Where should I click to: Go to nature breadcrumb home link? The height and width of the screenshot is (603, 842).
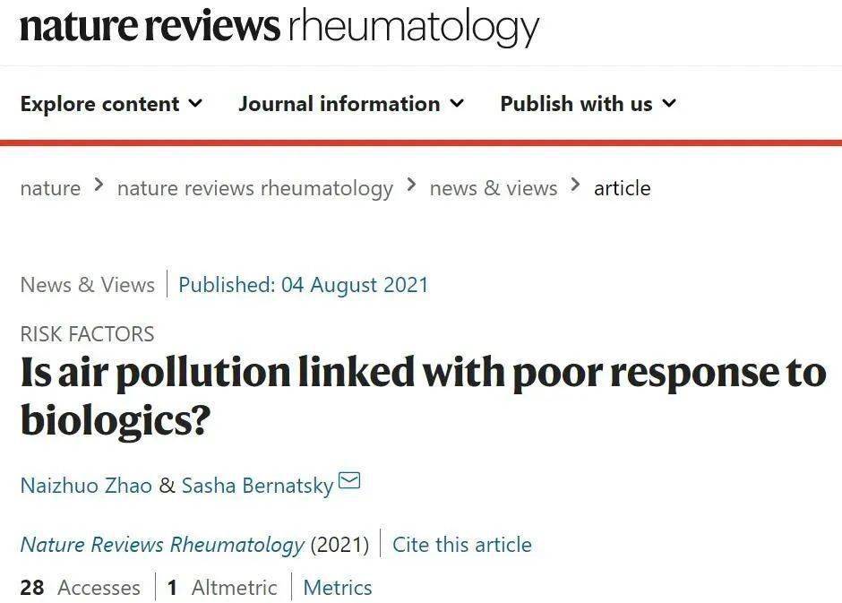coord(50,188)
